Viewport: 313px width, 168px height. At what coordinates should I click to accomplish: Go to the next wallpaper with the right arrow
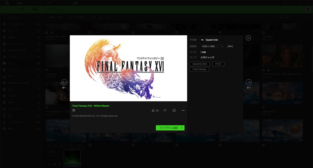click(x=249, y=82)
